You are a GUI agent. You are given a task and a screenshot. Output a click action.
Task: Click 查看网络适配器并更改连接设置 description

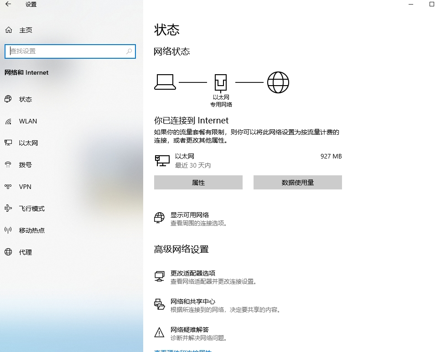(x=214, y=281)
